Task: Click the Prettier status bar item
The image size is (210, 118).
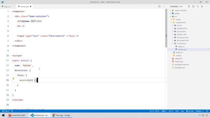Action: [200, 111]
